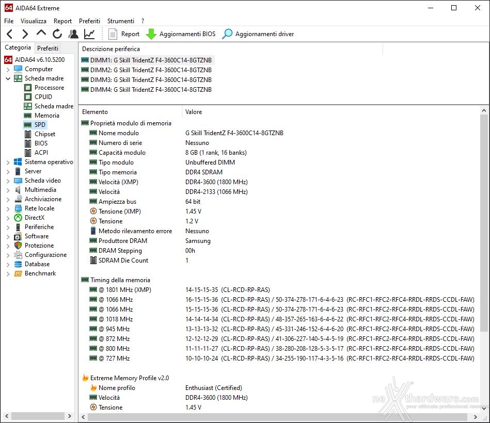Open the Visualizza menu
This screenshot has height=423, width=490.
pos(34,21)
